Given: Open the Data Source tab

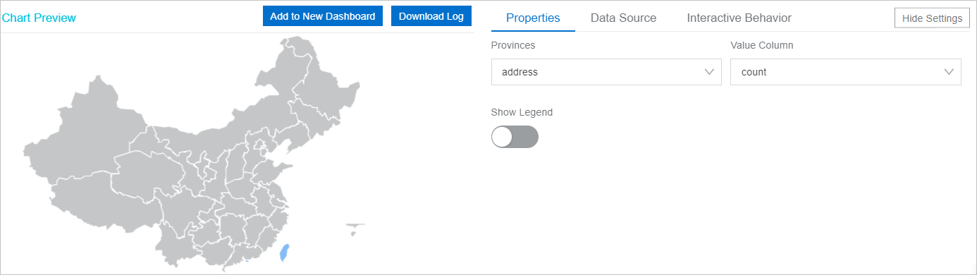Looking at the screenshot, I should point(623,18).
